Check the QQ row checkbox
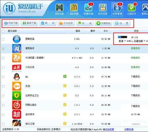The width and height of the screenshot is (148, 132). pyautogui.click(x=3, y=77)
